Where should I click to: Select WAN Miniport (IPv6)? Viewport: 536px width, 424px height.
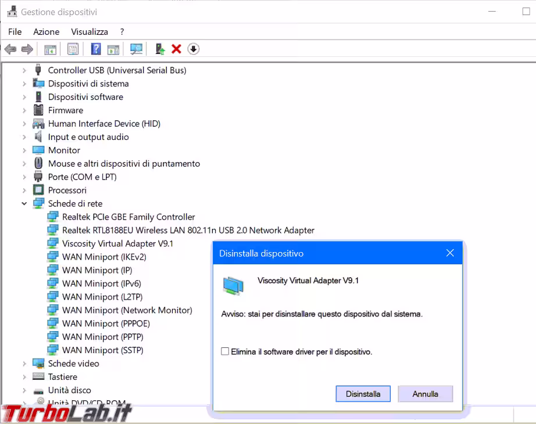[102, 283]
